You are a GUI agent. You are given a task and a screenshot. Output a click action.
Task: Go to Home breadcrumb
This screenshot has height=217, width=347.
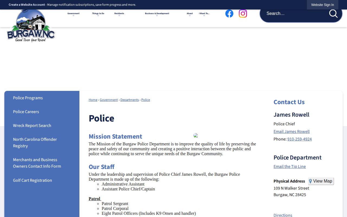(x=93, y=100)
